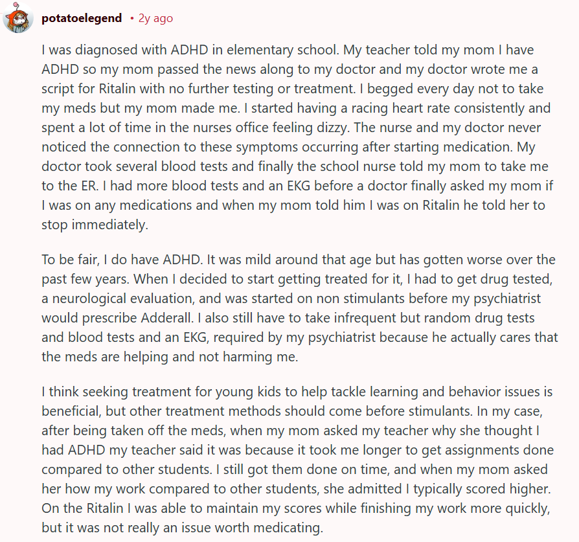Click the phrase 'neurological evaluation'

(123, 299)
